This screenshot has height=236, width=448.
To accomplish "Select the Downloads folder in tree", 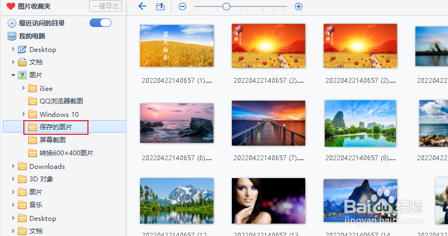I will (47, 166).
